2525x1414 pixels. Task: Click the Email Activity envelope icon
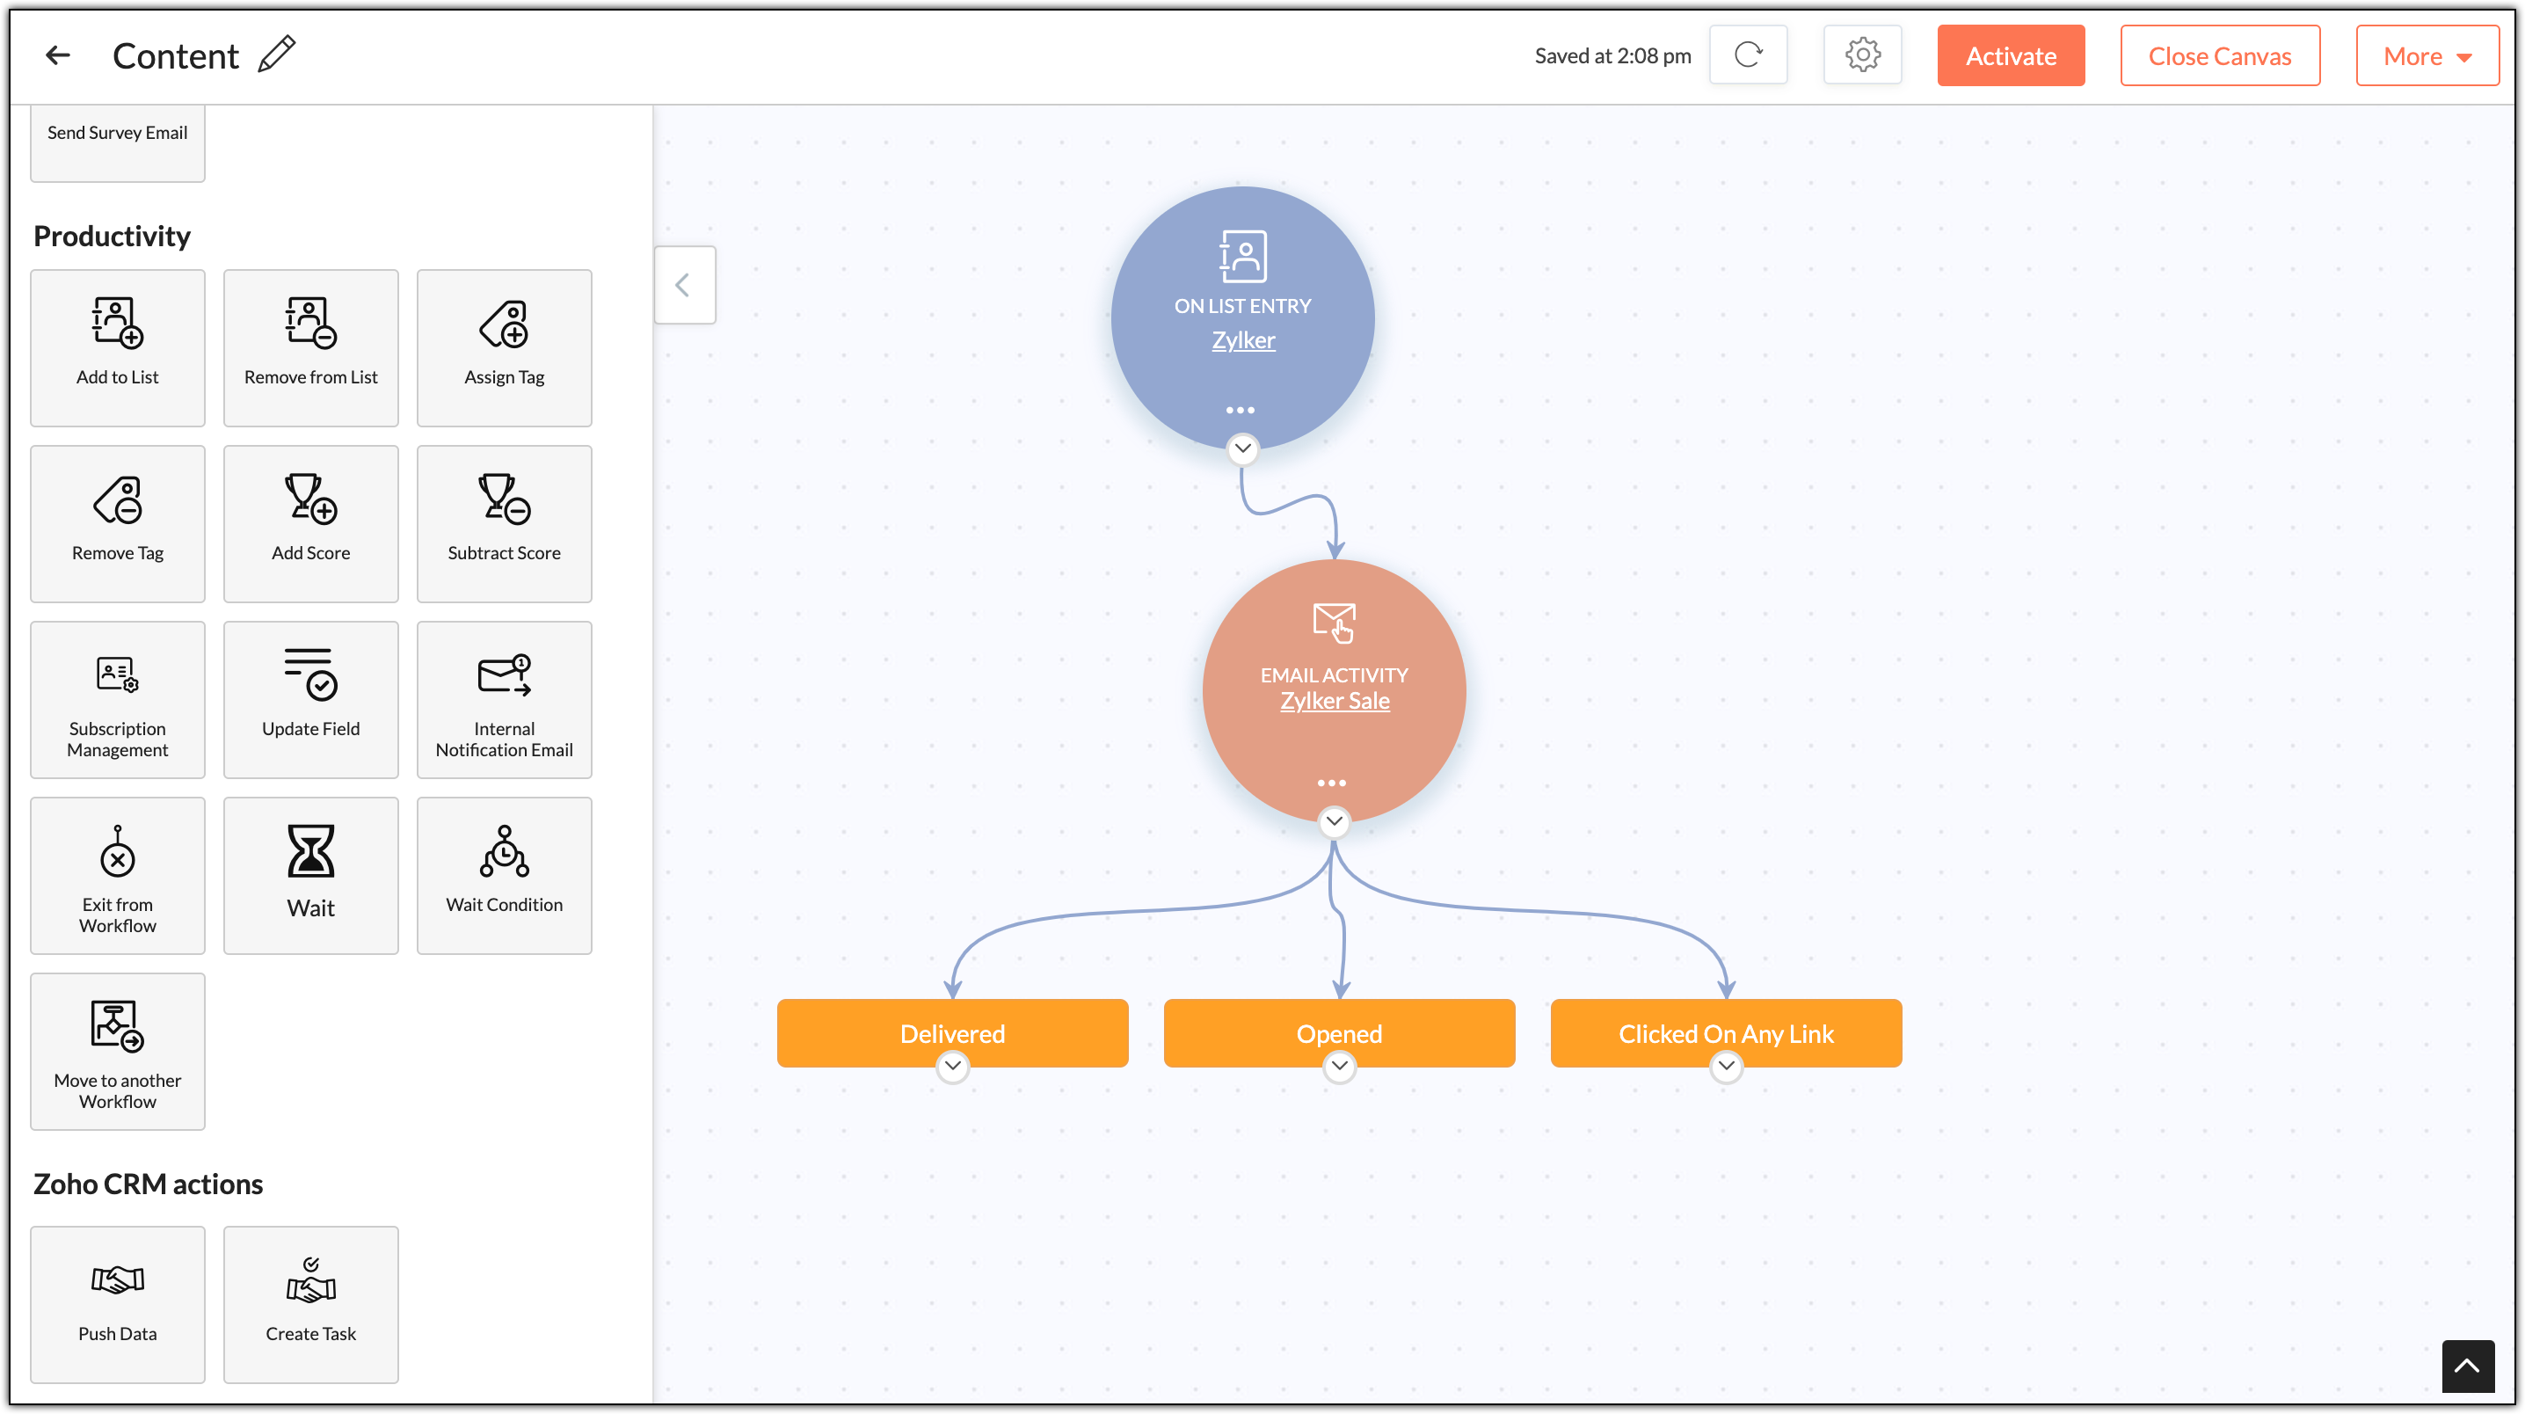(x=1334, y=623)
